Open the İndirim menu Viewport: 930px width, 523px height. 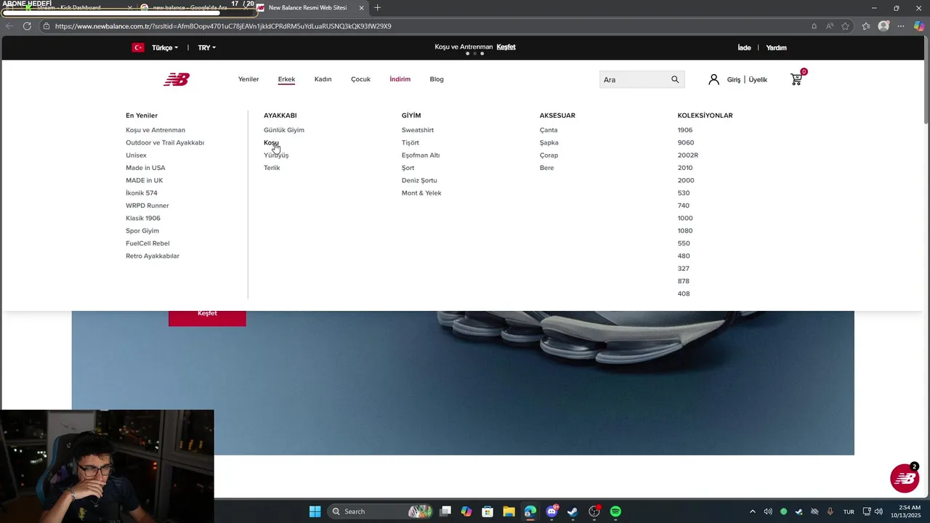coord(400,79)
